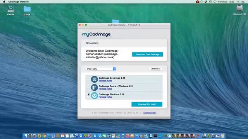Open the Time Machine menu bar icon
The height and width of the screenshot is (139, 248).
210,2
